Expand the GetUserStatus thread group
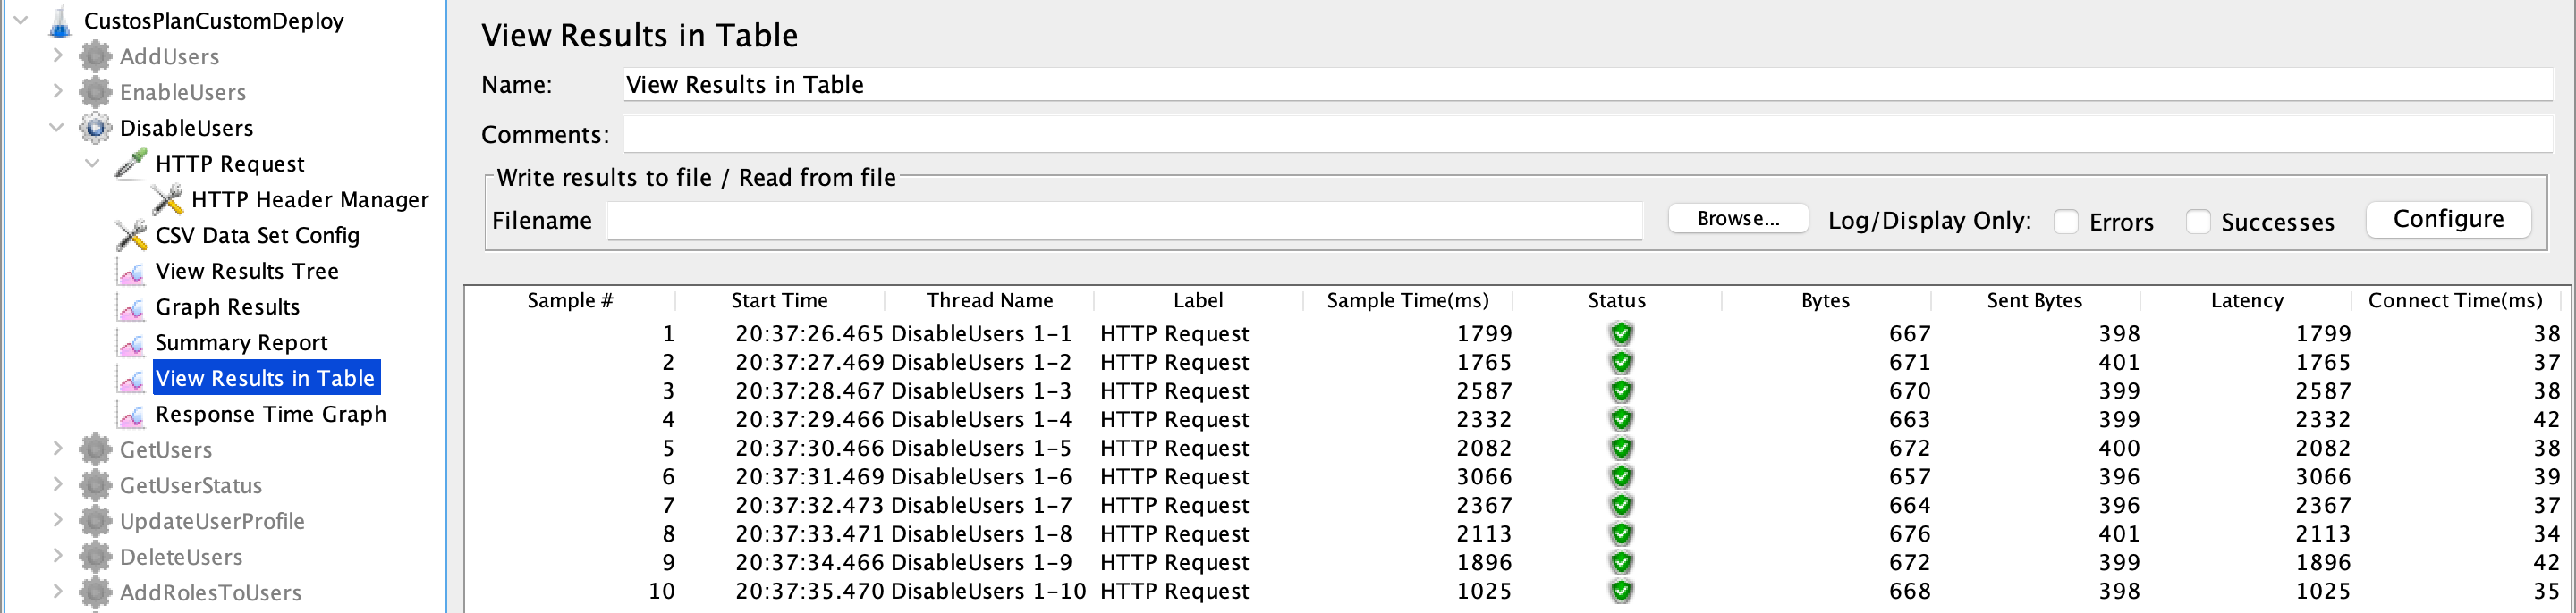The image size is (2576, 613). pos(58,485)
